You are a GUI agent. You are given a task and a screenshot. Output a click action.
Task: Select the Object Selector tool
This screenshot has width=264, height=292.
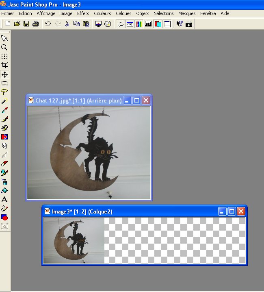(4, 226)
